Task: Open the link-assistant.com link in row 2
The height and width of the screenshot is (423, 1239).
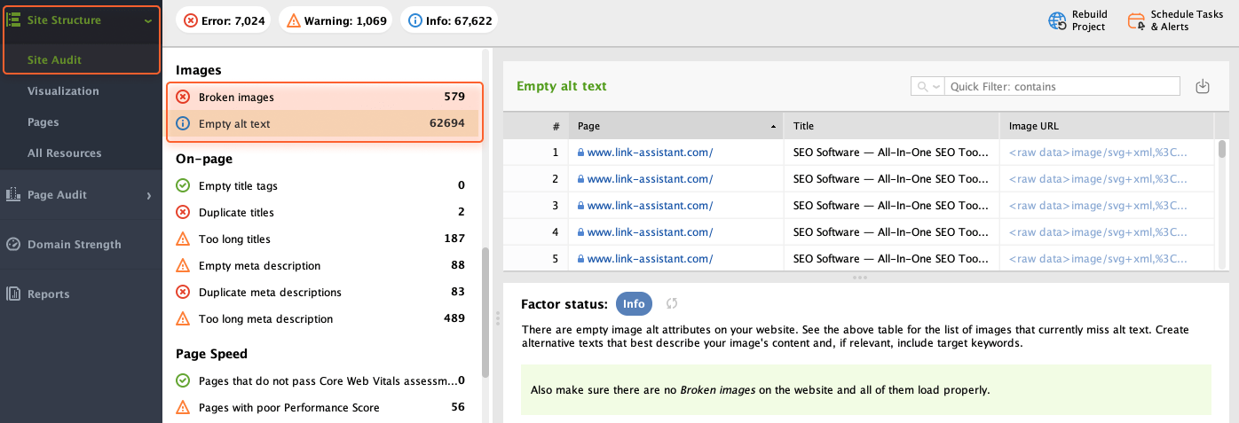Action: 650,179
